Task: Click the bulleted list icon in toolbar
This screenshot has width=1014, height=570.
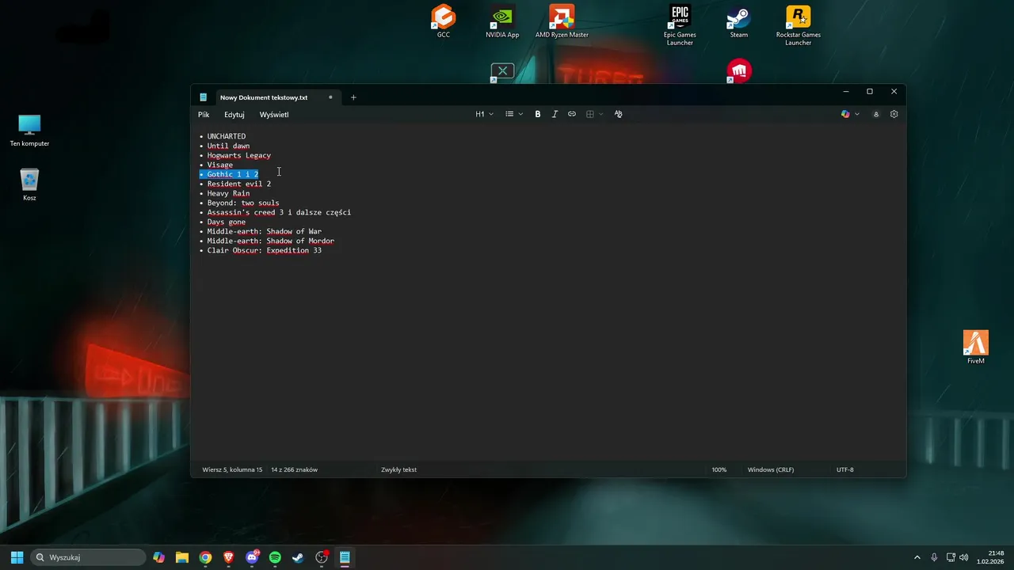Action: pyautogui.click(x=509, y=114)
